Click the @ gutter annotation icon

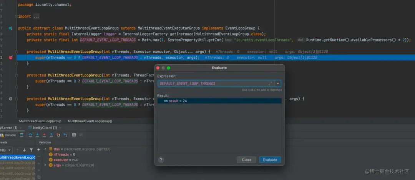11,98
